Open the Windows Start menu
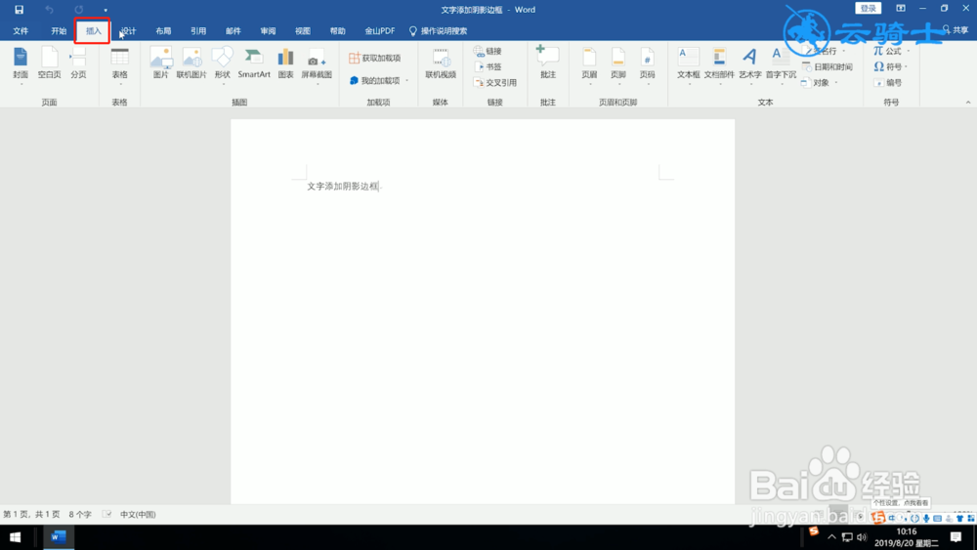 pos(15,537)
